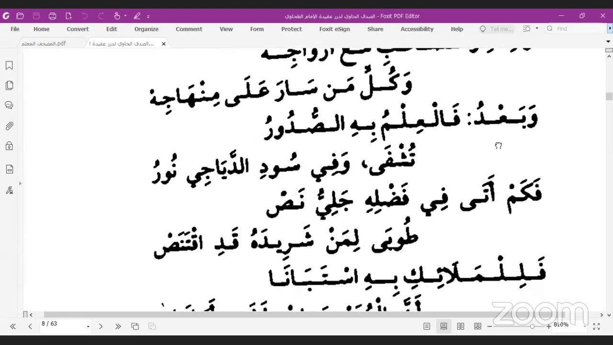Undo the last action in quick access toolbar

(x=85, y=16)
